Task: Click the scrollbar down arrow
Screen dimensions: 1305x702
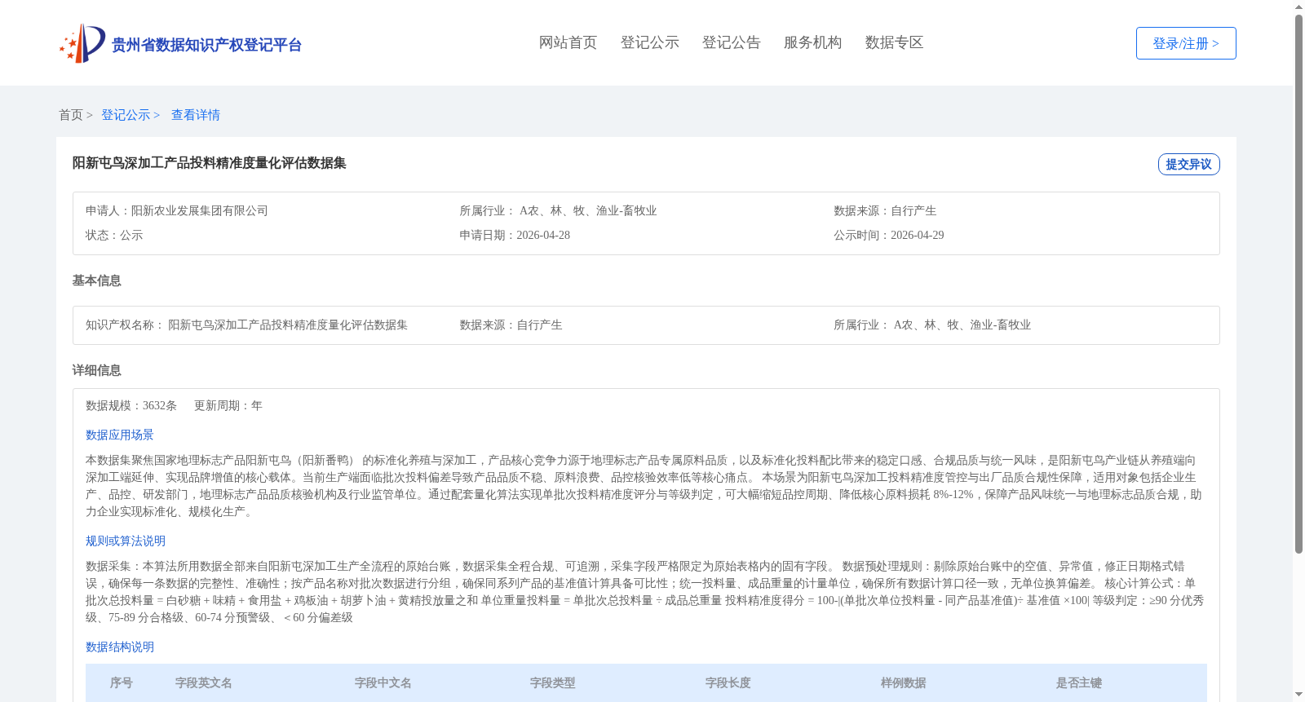Action: point(1299,695)
